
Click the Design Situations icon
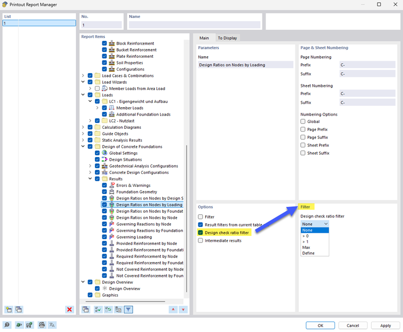[x=104, y=159]
